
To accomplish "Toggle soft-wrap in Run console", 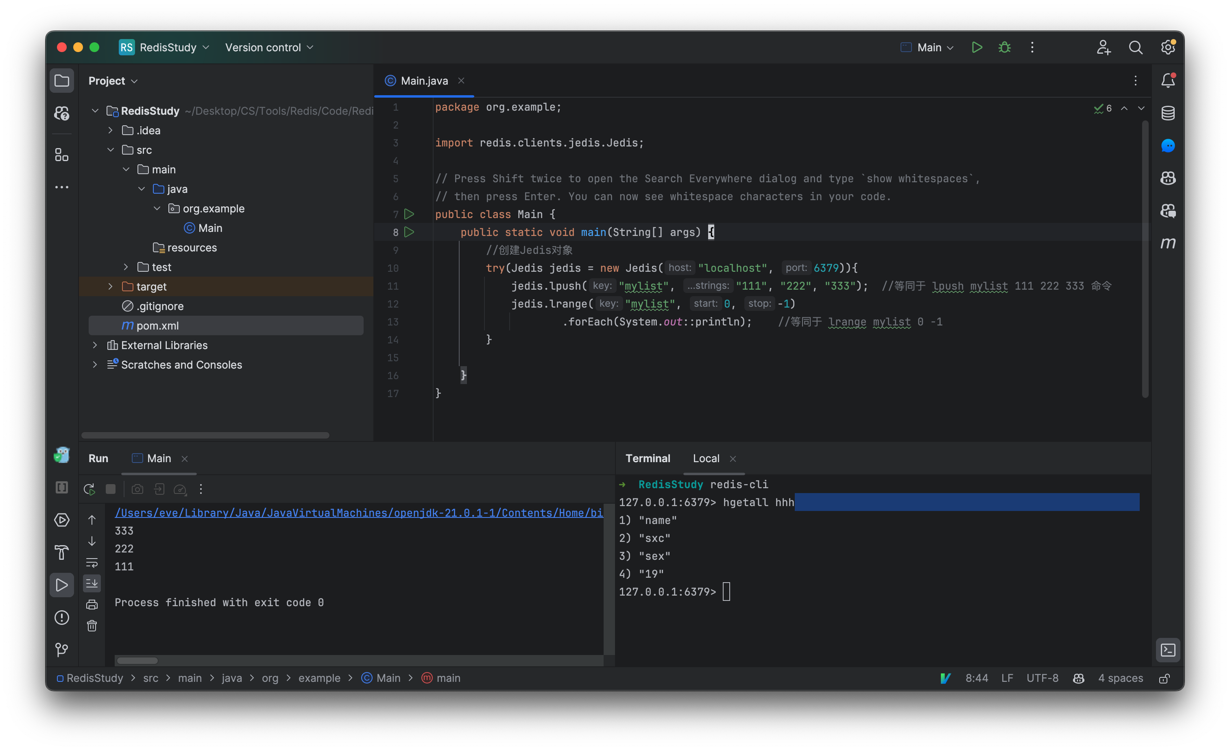I will (92, 563).
